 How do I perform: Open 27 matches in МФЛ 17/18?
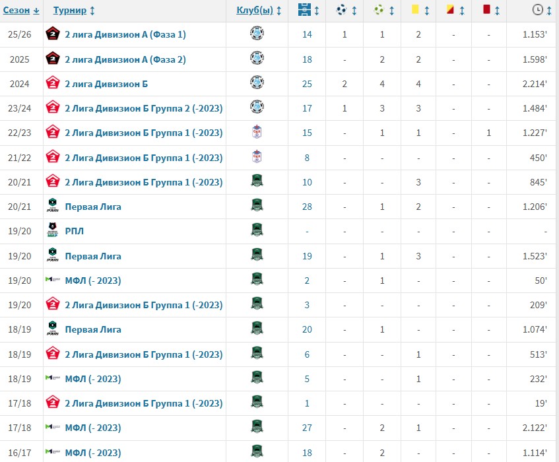pyautogui.click(x=307, y=428)
